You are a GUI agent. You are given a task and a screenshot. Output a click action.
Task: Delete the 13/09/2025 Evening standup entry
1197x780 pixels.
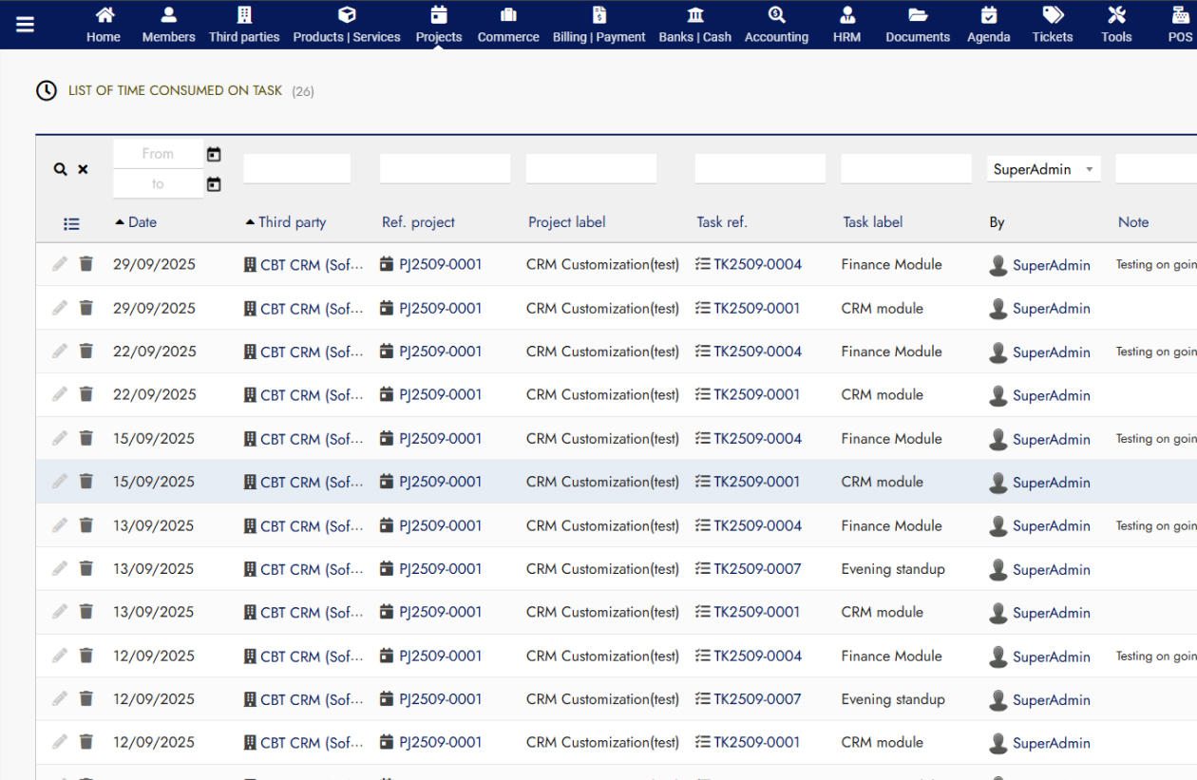pos(86,569)
